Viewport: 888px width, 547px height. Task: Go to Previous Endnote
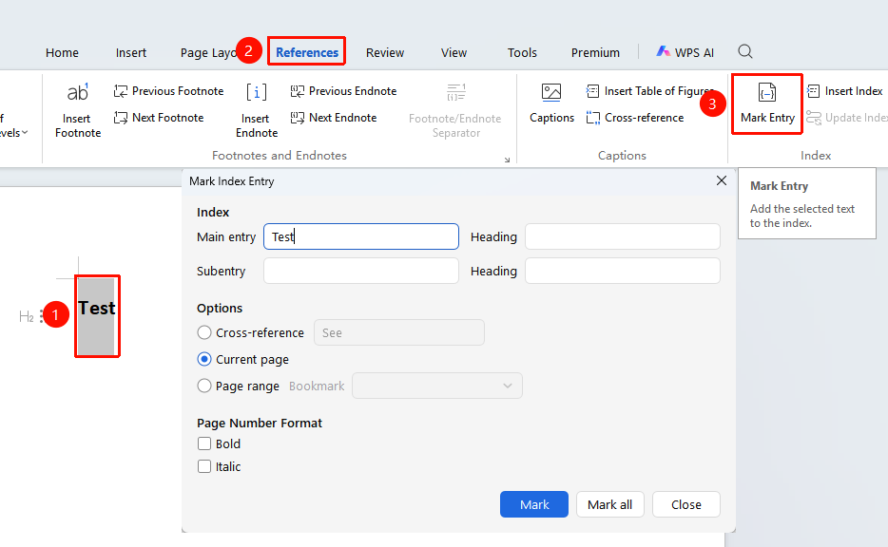tap(343, 91)
